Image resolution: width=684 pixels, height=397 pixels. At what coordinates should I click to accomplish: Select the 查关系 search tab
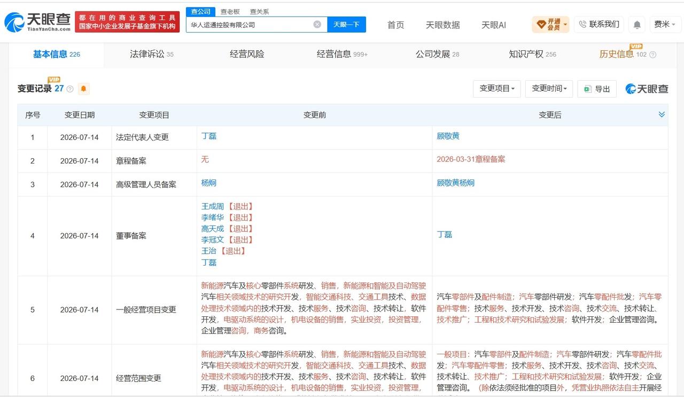point(259,11)
